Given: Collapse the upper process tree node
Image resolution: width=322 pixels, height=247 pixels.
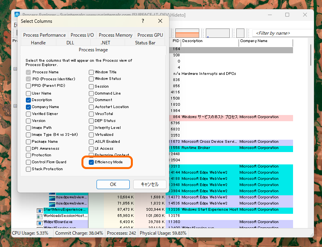Looking at the screenshot, I should 15,69.
